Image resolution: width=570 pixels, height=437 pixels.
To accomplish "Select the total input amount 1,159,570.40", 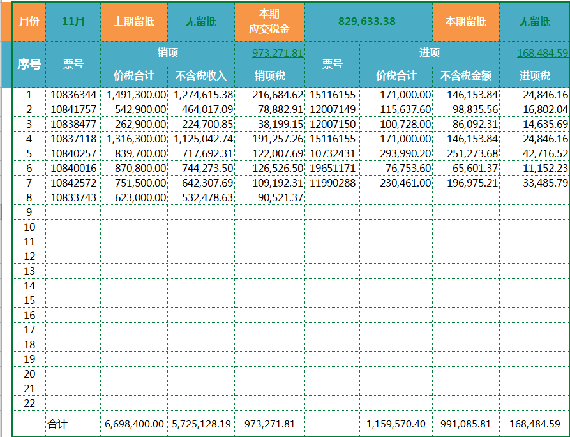I will click(396, 424).
